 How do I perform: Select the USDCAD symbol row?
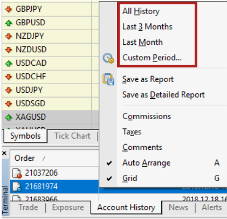50,63
